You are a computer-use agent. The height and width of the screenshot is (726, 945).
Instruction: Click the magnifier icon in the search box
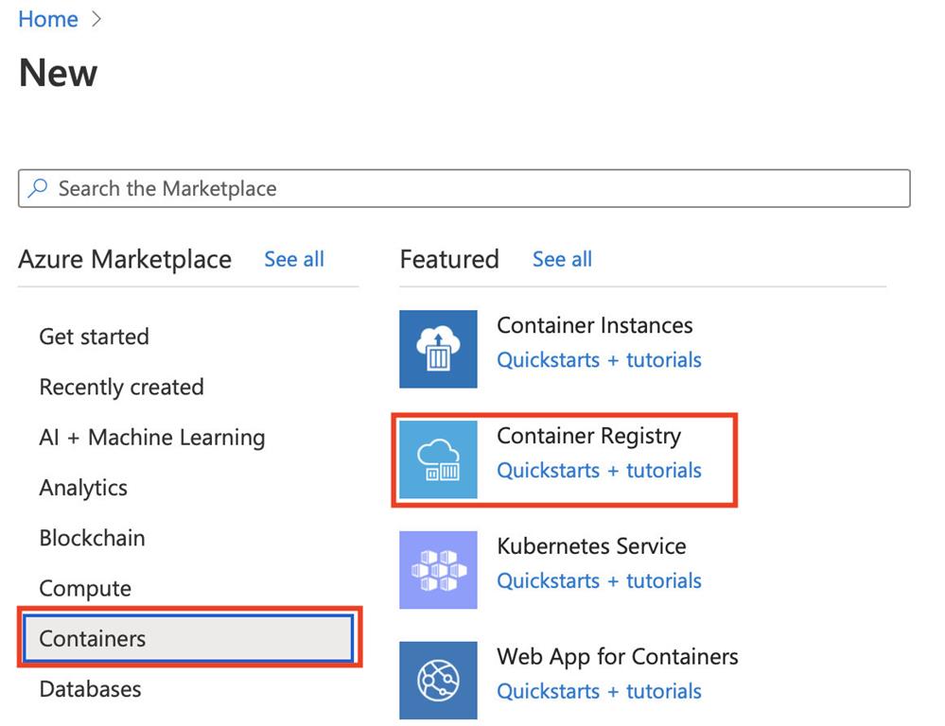(38, 188)
